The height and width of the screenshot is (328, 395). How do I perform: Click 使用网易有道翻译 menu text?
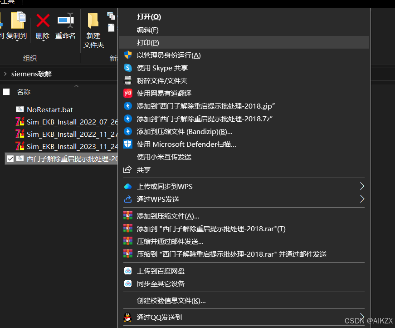click(x=164, y=93)
